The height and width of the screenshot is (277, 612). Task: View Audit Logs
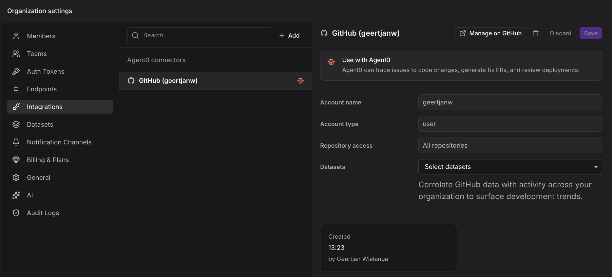tap(60, 213)
